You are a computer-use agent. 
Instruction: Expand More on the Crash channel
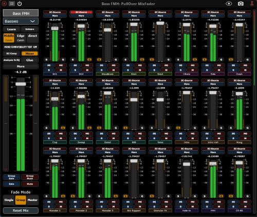pos(240,16)
